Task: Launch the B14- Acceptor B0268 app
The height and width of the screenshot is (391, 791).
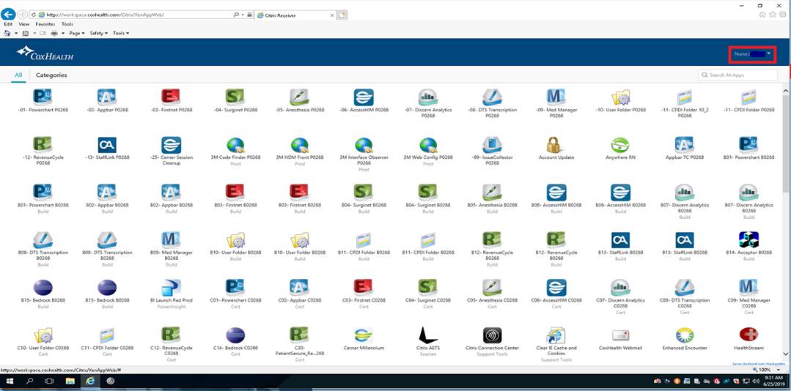Action: [x=748, y=240]
